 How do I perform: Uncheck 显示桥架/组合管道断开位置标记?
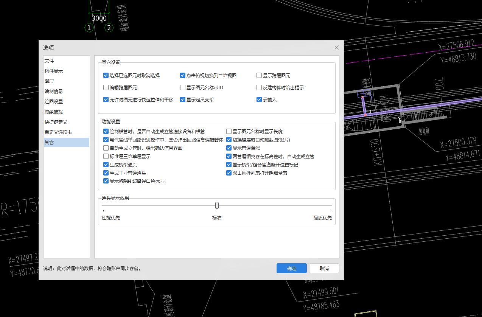click(229, 165)
